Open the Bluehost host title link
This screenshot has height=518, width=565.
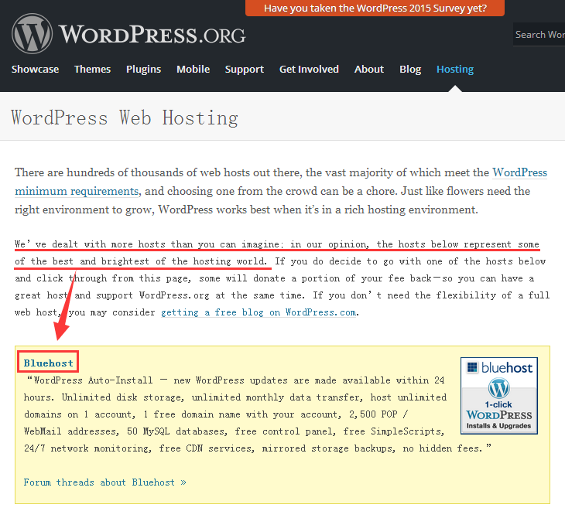click(48, 363)
